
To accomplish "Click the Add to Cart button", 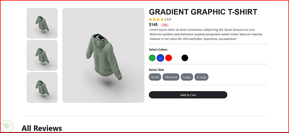I will [188, 95].
